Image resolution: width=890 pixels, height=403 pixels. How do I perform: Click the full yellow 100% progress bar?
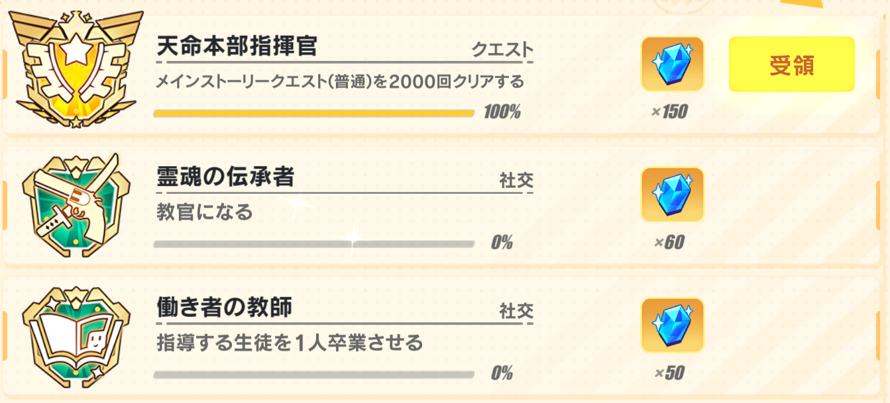click(x=313, y=113)
